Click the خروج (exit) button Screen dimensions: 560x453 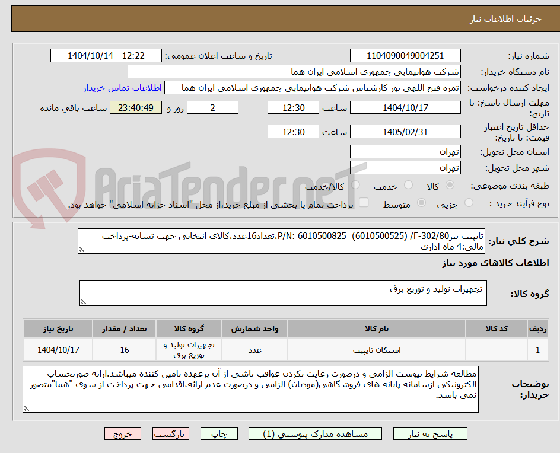click(x=123, y=433)
